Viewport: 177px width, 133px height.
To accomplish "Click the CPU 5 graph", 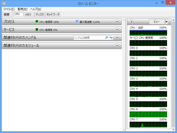I will click(148, 104).
